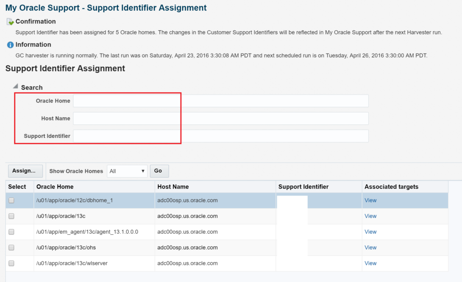The image size is (462, 282).
Task: Check the box for /u01/app/oracle/12c/dbhome_1
Action: tap(11, 200)
